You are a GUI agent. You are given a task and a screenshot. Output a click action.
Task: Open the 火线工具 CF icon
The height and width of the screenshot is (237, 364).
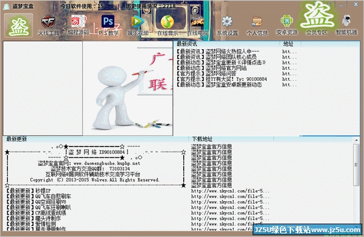[x=48, y=26]
